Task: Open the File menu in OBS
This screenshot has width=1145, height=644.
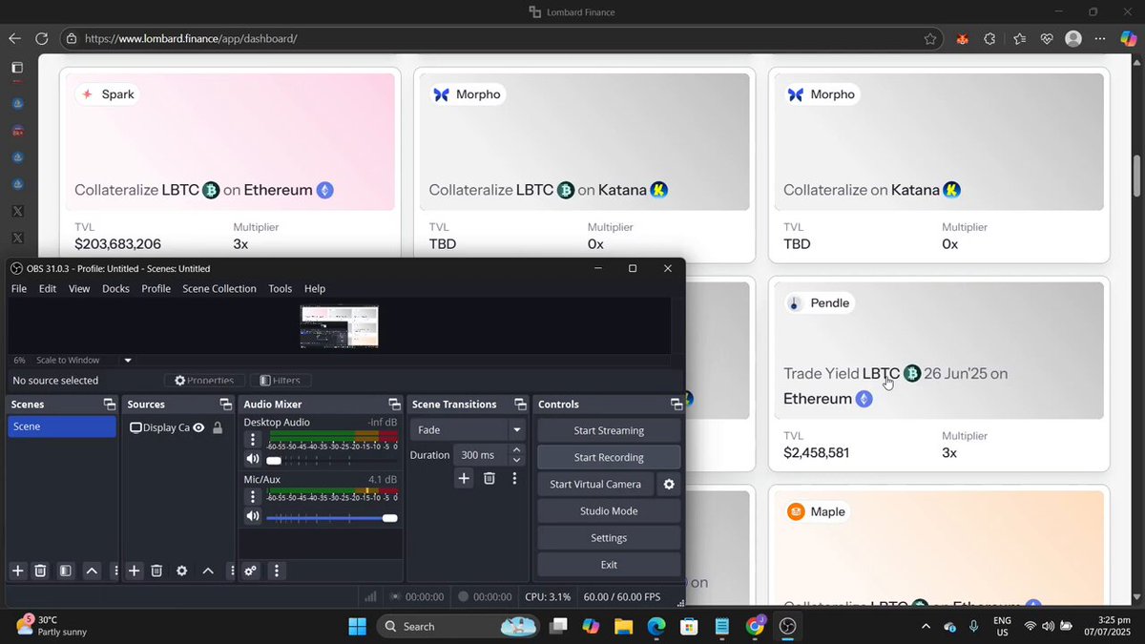Action: (x=19, y=288)
